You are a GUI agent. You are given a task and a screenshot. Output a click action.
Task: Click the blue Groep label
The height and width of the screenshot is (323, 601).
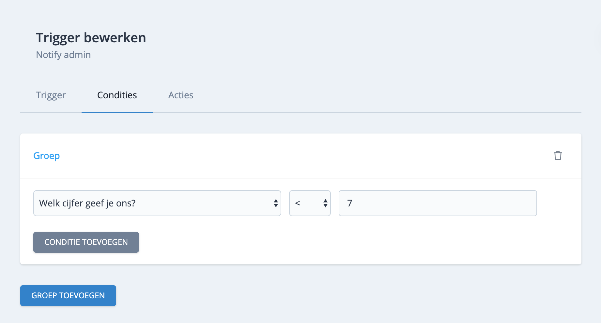coord(47,156)
